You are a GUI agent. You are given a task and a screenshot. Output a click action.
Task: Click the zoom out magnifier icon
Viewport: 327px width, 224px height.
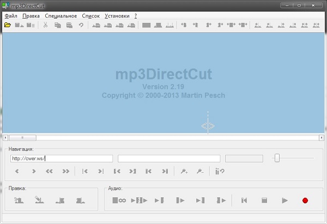pos(200,171)
